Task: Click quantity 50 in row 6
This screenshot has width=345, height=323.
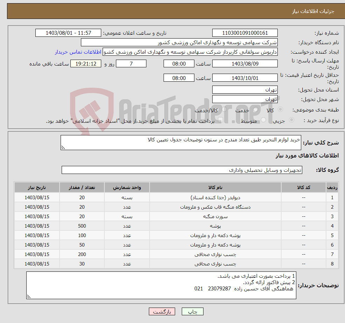Action: coord(82,245)
